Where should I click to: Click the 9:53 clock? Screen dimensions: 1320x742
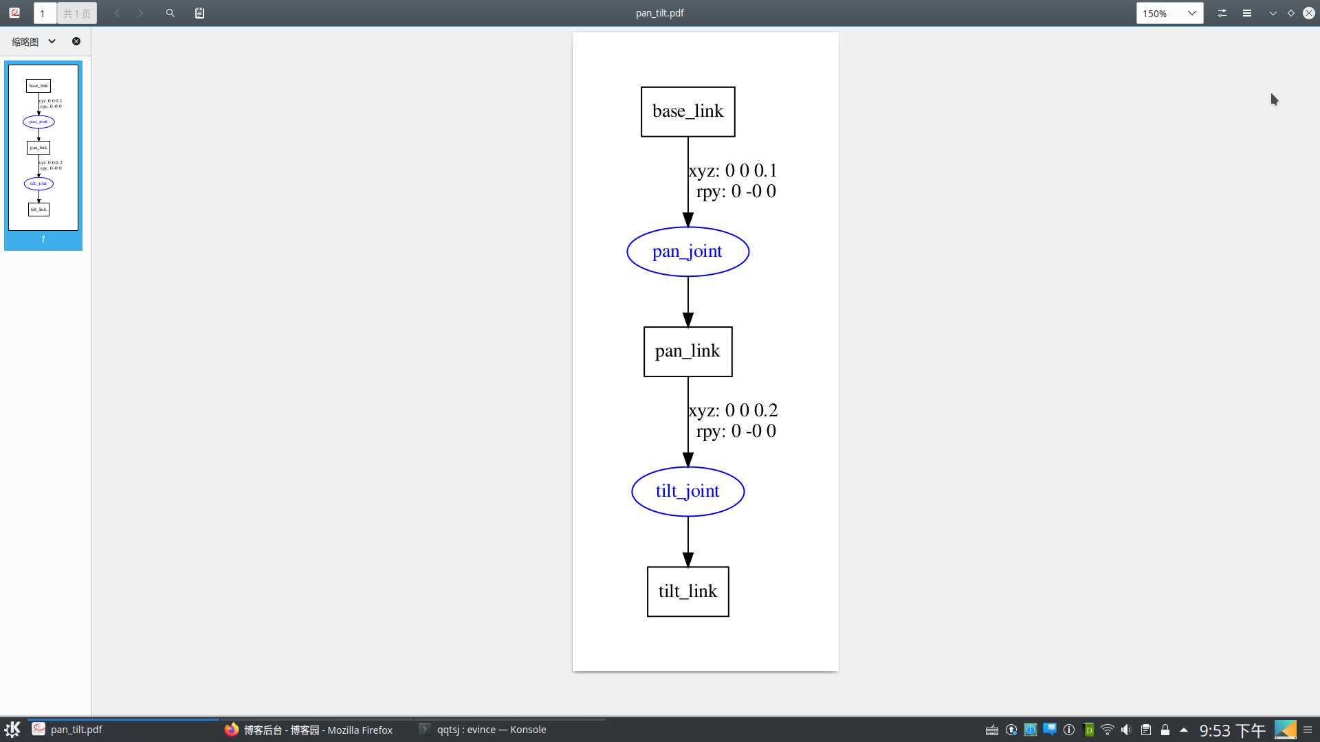(1233, 730)
